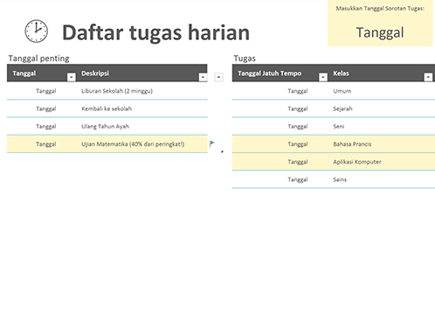This screenshot has height=334, width=435.
Task: Open the standalone filter dropdown between tables
Action: pyautogui.click(x=218, y=77)
